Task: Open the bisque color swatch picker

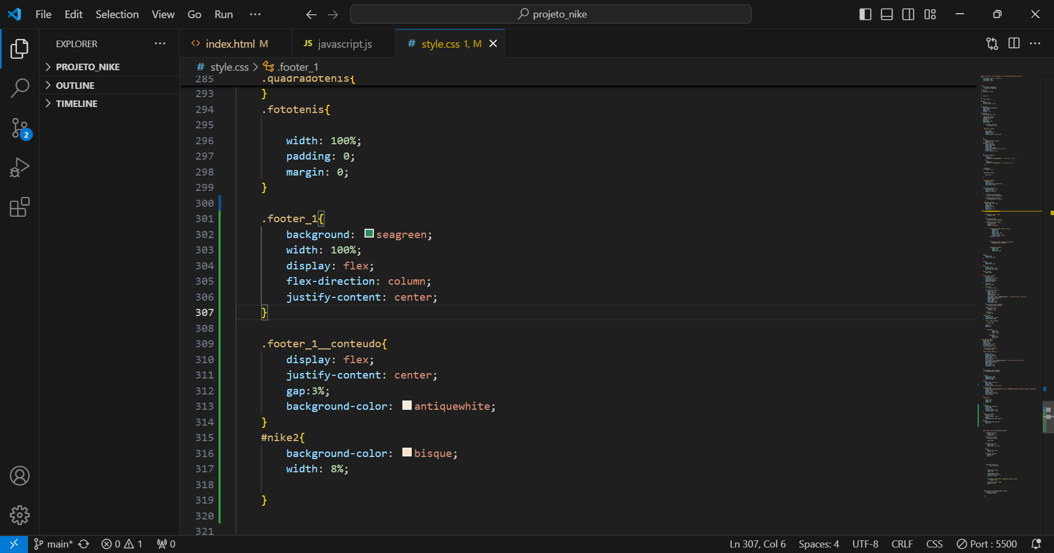Action: [407, 452]
